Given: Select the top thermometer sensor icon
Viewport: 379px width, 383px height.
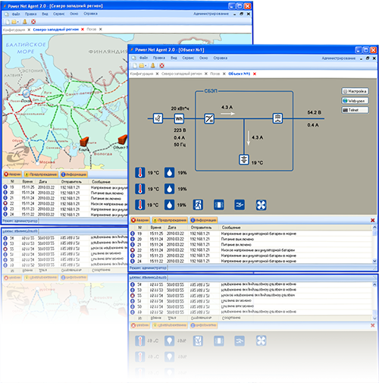Looking at the screenshot, I should 140,173.
